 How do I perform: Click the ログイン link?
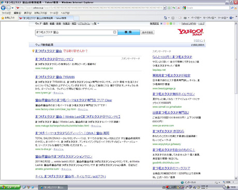pos(199,40)
